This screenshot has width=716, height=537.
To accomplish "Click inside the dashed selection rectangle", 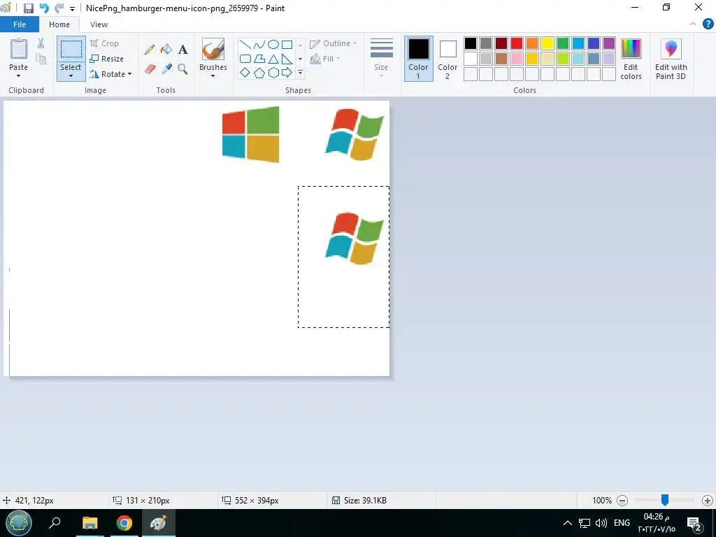I will tap(344, 257).
